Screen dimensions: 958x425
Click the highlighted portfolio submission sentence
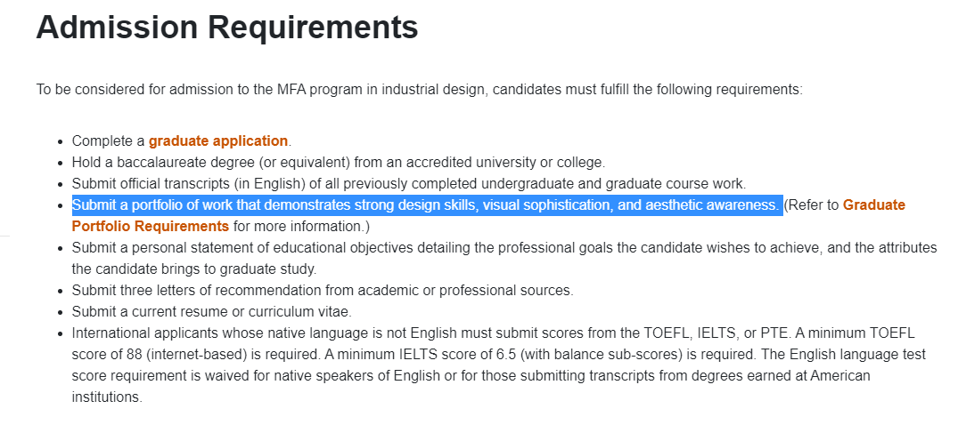(x=426, y=205)
